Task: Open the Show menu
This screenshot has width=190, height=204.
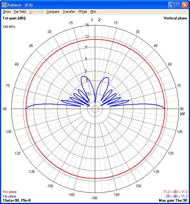Action: 7,12
